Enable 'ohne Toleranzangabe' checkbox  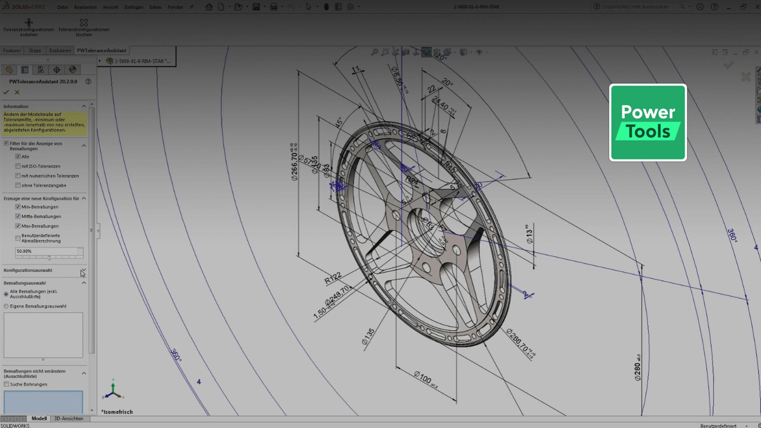(x=18, y=185)
